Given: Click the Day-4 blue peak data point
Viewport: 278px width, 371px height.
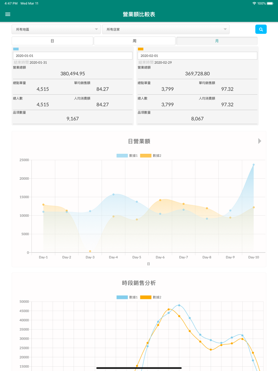Looking at the screenshot, I should pyautogui.click(x=113, y=195).
